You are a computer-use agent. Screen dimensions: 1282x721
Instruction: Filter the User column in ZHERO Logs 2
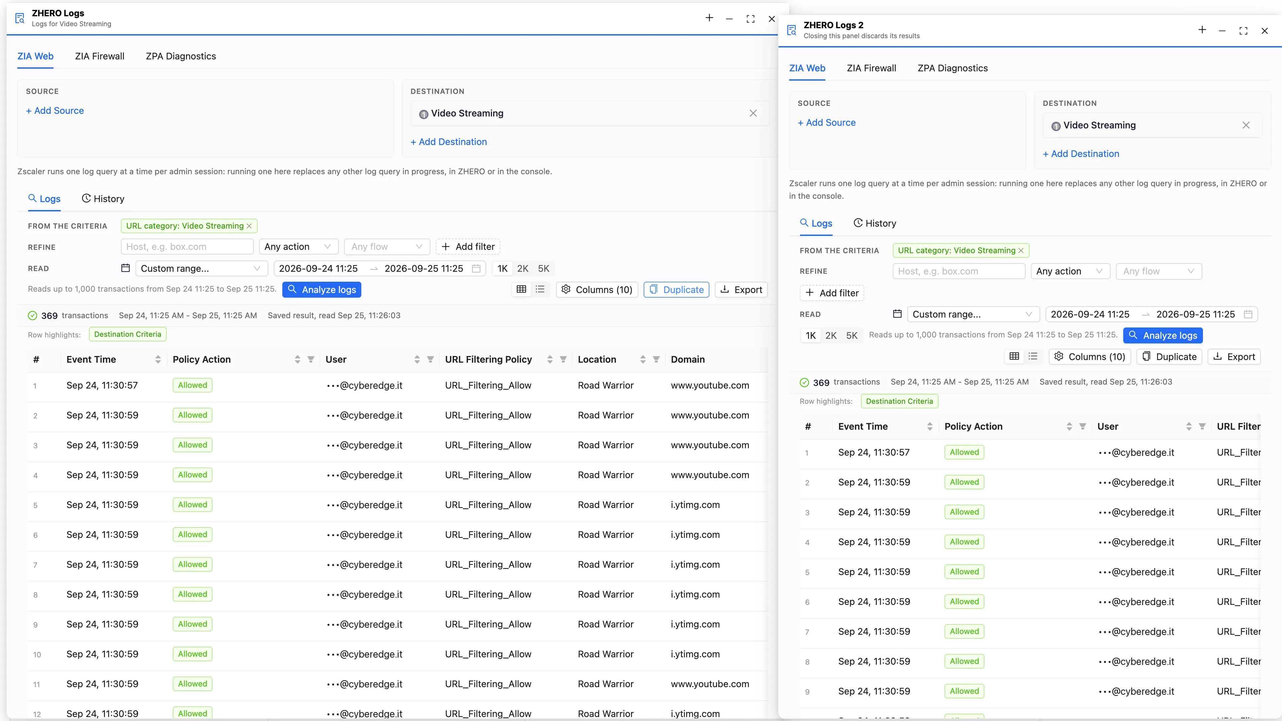[x=1202, y=427]
